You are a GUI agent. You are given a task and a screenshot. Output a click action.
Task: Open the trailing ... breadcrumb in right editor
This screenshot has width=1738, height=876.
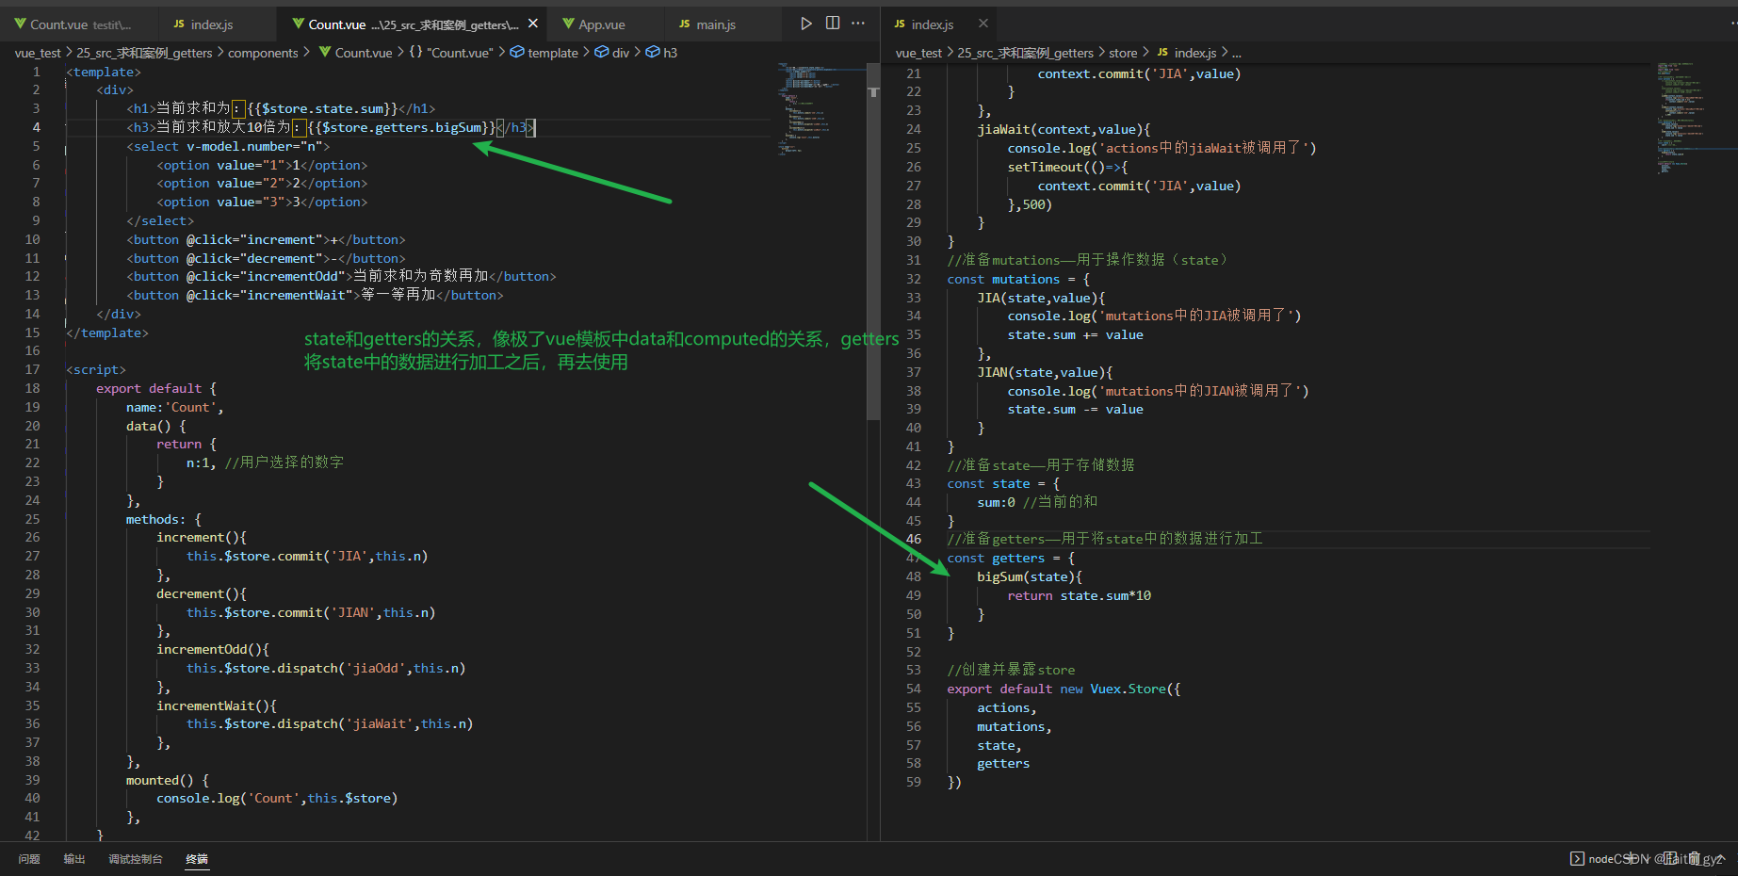(1237, 53)
